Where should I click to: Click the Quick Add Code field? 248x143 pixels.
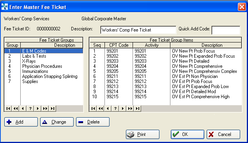point(226,30)
